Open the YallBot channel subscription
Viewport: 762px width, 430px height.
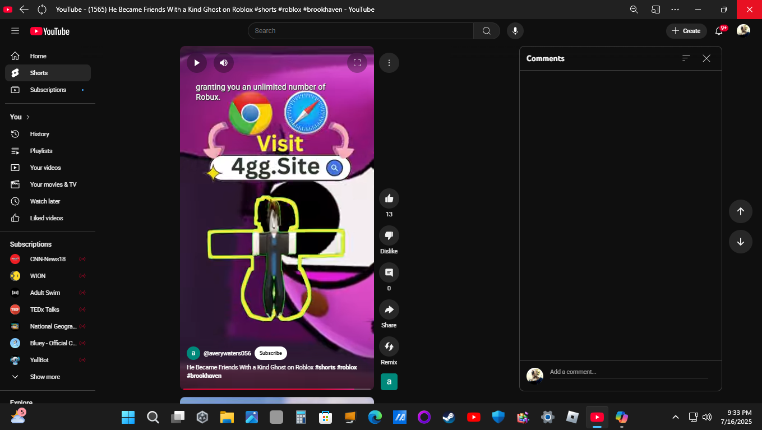[x=48, y=360]
